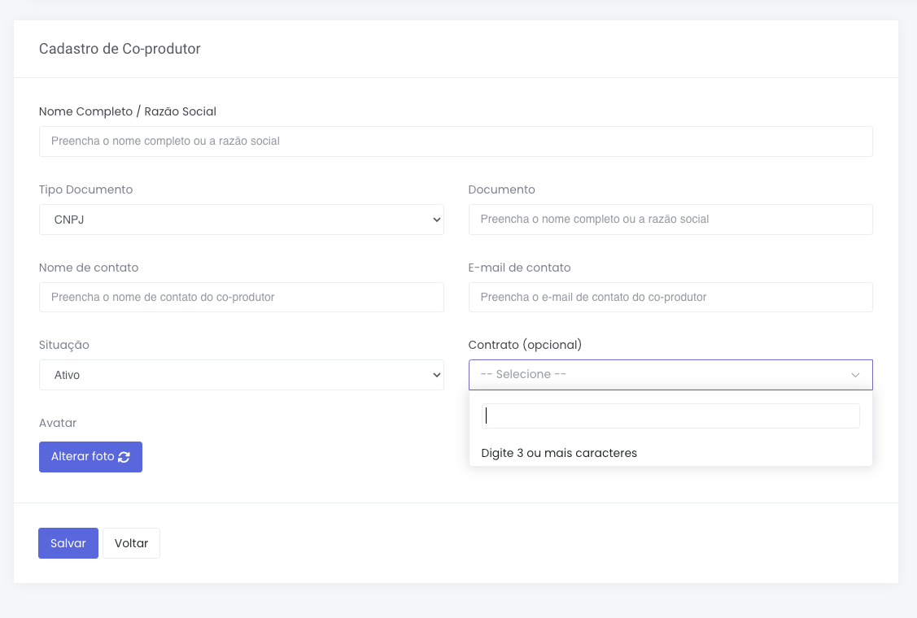Viewport: 917px width, 618px height.
Task: Click into the Documento text field
Action: [x=670, y=220]
